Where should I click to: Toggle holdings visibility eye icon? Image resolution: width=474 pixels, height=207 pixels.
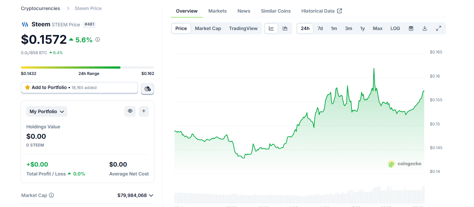pos(130,111)
